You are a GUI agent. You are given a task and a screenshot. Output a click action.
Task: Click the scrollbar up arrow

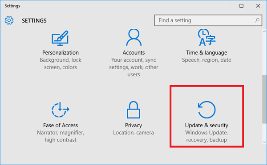point(264,31)
